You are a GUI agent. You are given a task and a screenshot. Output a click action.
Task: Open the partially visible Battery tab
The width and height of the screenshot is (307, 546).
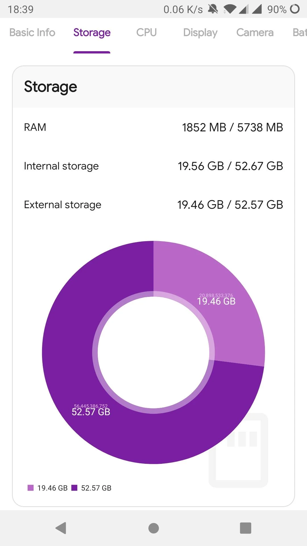point(300,32)
